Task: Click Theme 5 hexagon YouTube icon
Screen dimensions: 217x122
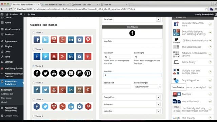Action: click(54, 106)
